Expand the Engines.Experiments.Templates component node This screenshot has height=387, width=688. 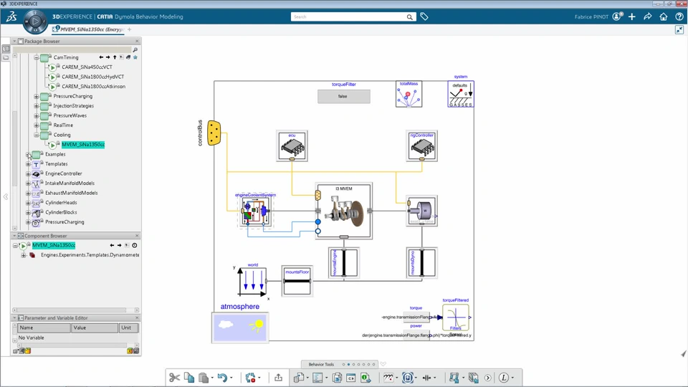[x=23, y=255]
